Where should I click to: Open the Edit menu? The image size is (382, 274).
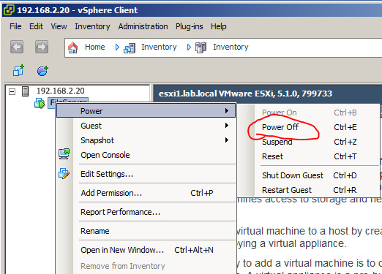[x=36, y=26]
